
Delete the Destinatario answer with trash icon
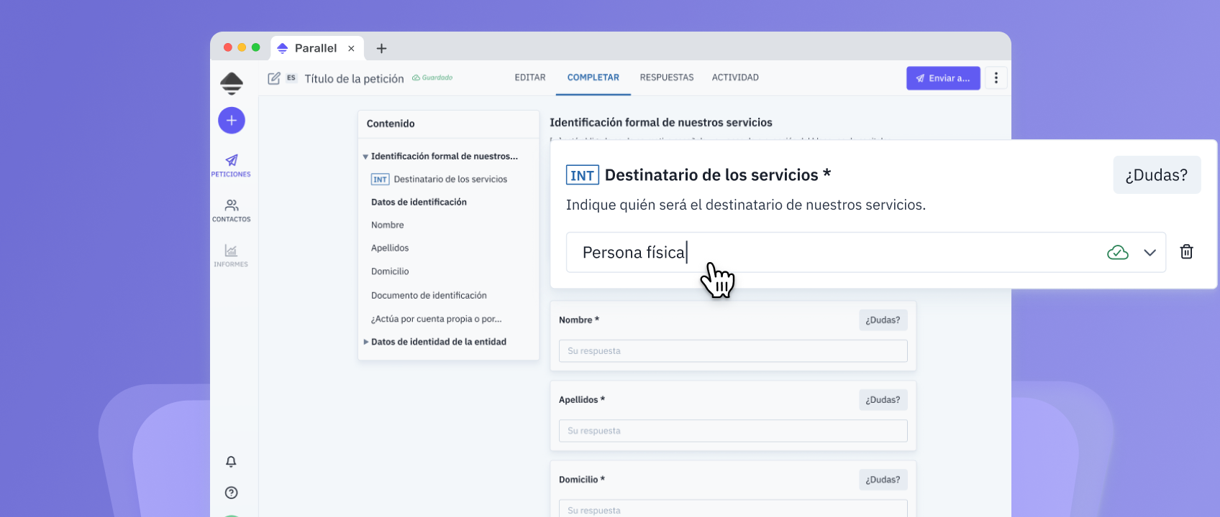point(1187,252)
